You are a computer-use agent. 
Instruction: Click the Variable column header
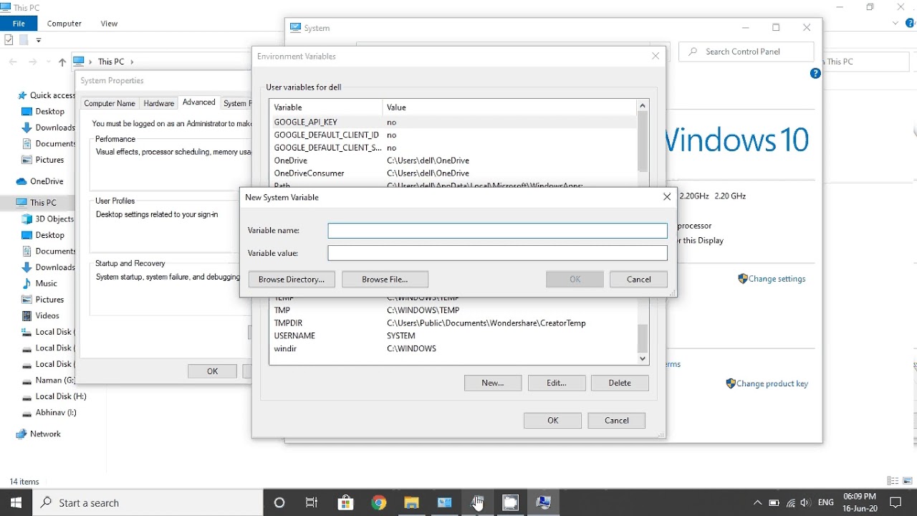(326, 107)
